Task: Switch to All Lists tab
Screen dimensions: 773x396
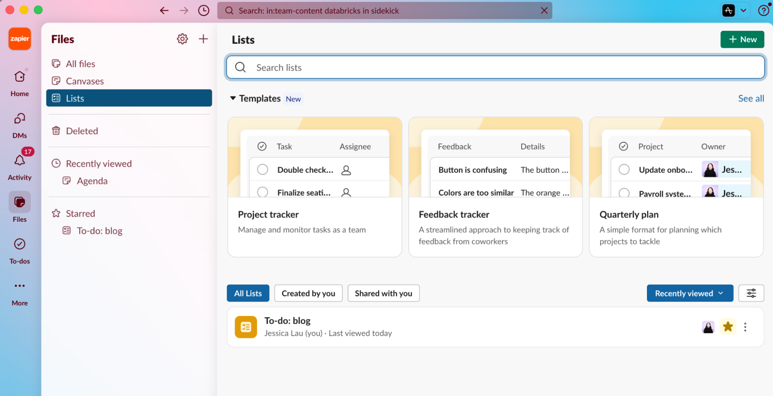Action: [248, 293]
